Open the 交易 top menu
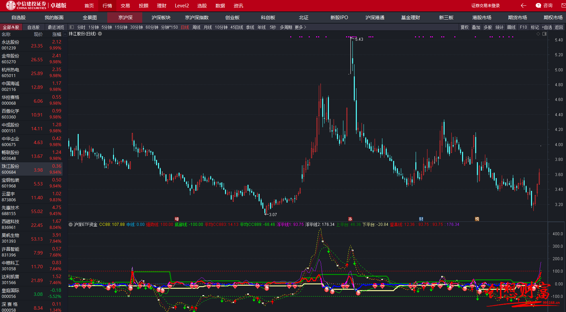 tap(125, 6)
